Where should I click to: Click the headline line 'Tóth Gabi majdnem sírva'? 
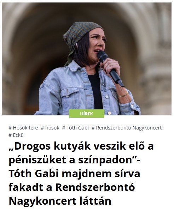[74, 174]
